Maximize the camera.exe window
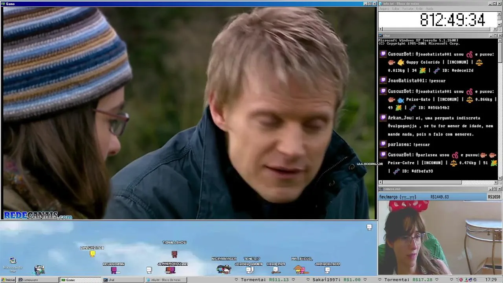Image resolution: width=503 pixels, height=283 pixels. [495, 189]
